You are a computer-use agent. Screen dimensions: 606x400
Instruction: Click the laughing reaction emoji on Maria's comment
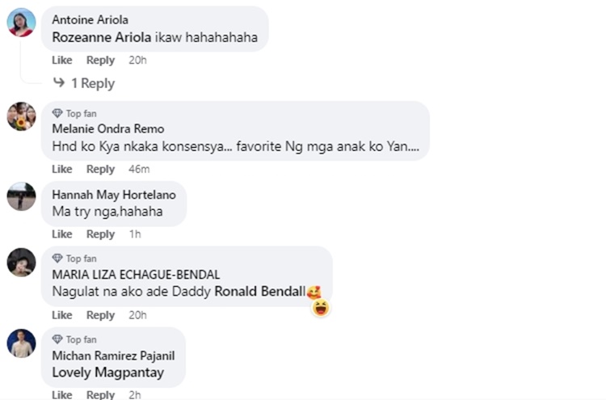(x=321, y=308)
